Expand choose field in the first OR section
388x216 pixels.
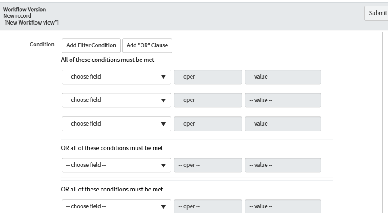pyautogui.click(x=116, y=165)
